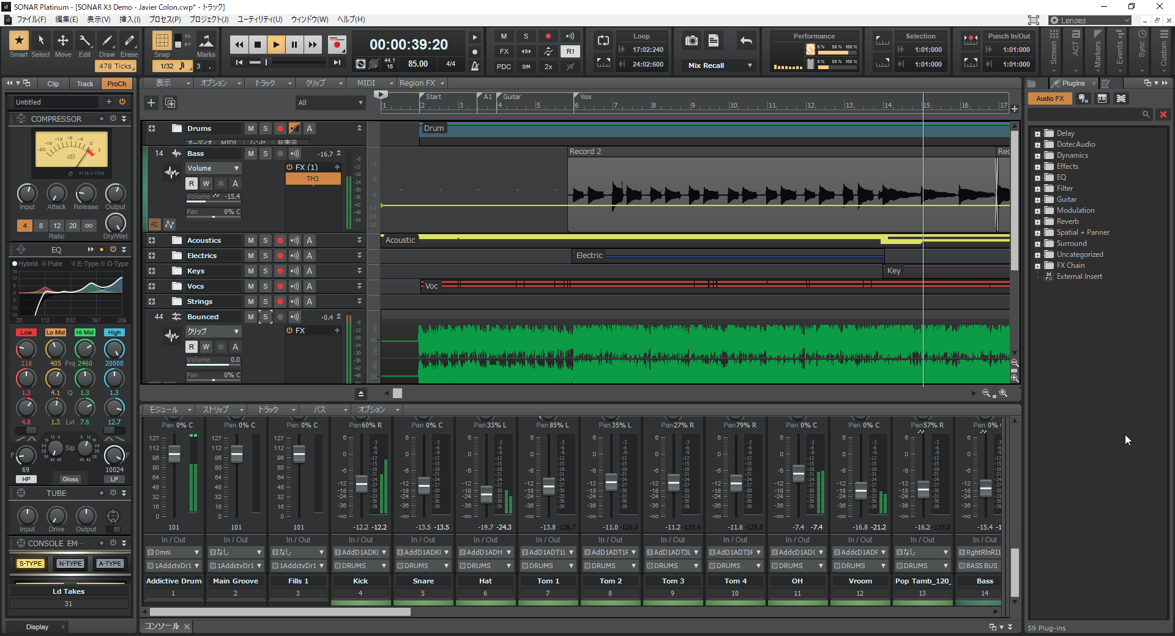Image resolution: width=1175 pixels, height=636 pixels.
Task: Toggle input echo on Keys folder
Action: pyautogui.click(x=295, y=271)
